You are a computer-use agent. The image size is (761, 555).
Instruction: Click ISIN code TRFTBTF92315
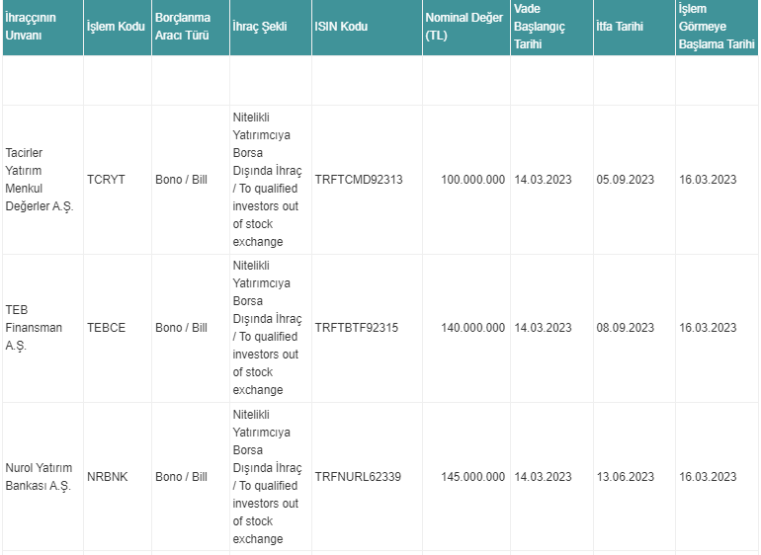357,328
